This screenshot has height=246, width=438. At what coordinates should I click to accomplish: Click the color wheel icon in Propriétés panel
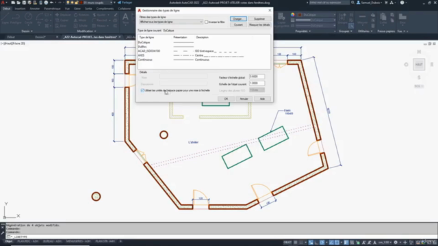[x=292, y=14]
